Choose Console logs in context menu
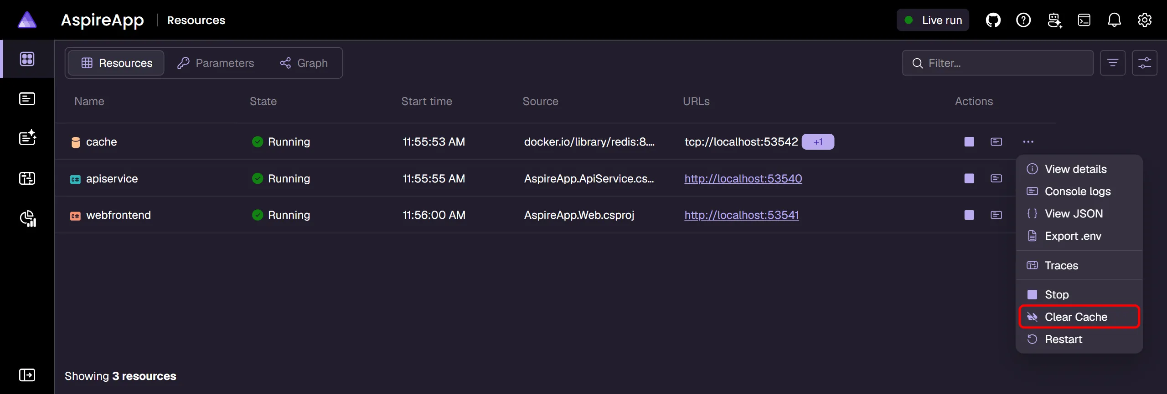 [x=1079, y=192]
